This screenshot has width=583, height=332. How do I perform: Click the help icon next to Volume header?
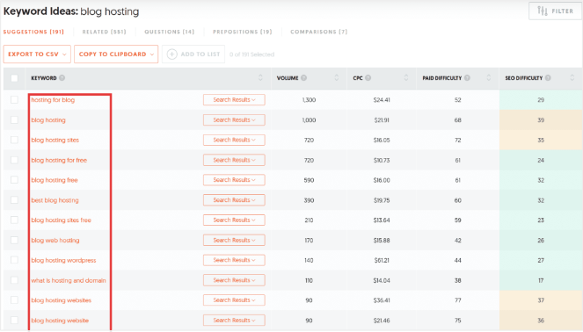click(303, 78)
